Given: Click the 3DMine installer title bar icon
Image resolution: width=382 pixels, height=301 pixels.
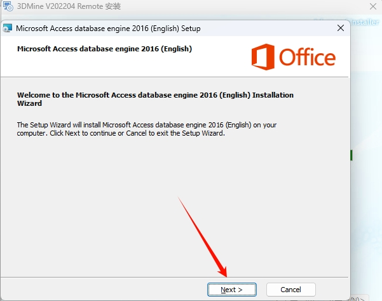Looking at the screenshot, I should [6, 6].
